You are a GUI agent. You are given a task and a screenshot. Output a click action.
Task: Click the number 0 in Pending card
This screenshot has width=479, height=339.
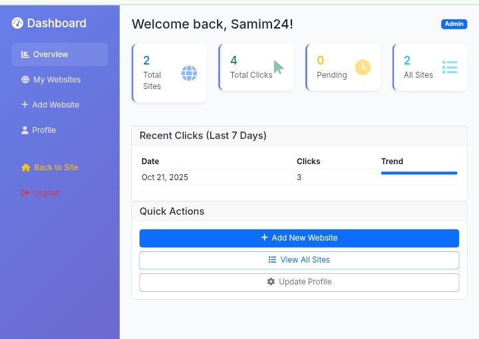321,60
